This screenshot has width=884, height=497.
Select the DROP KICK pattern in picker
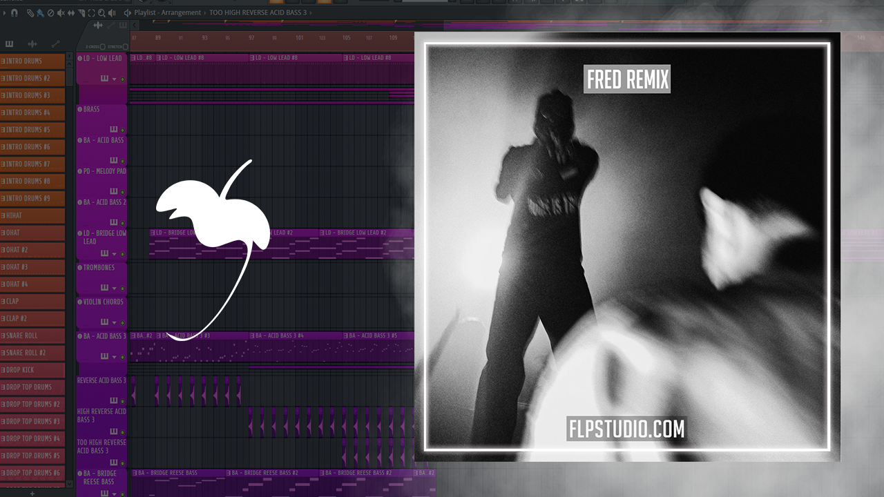point(32,370)
